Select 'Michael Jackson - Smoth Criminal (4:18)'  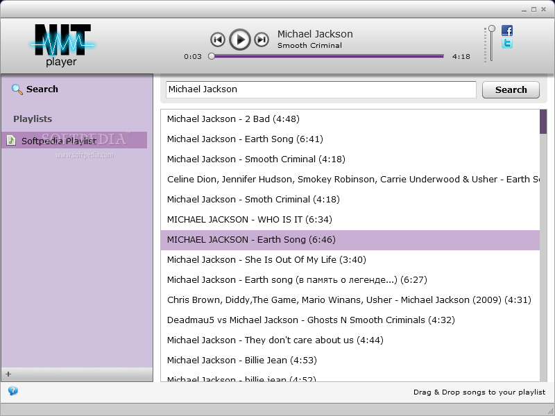pos(350,200)
